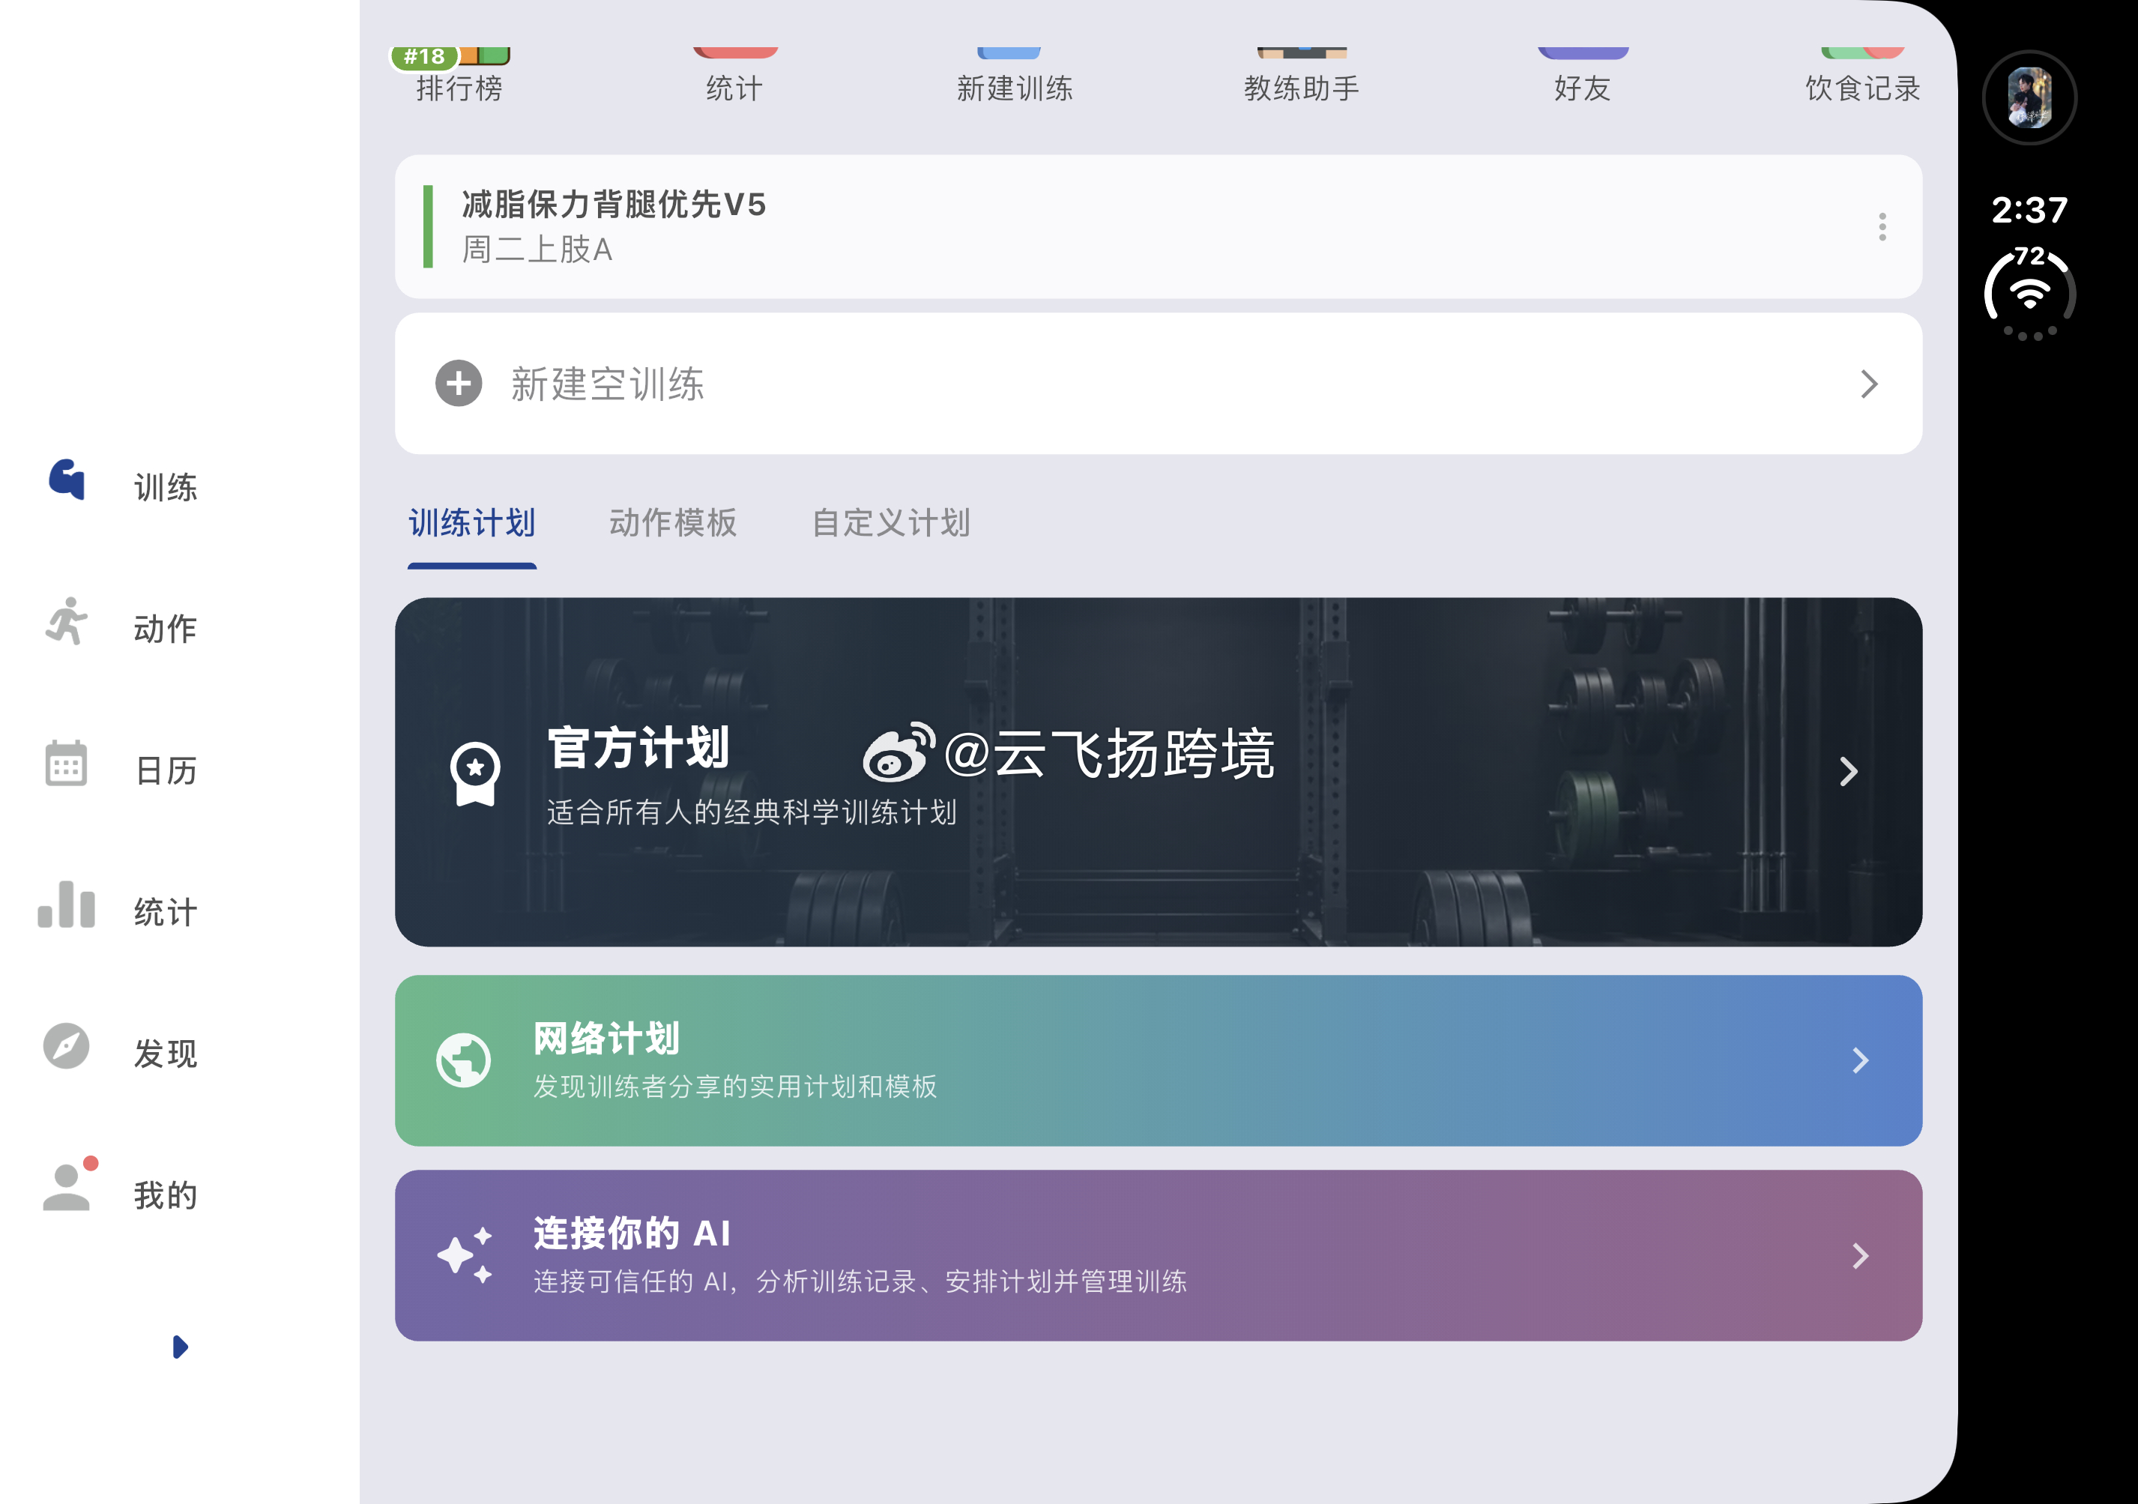Click 发现训练者分享的实用计划和模板 description
Screen dimensions: 2138x1504
pos(734,1087)
